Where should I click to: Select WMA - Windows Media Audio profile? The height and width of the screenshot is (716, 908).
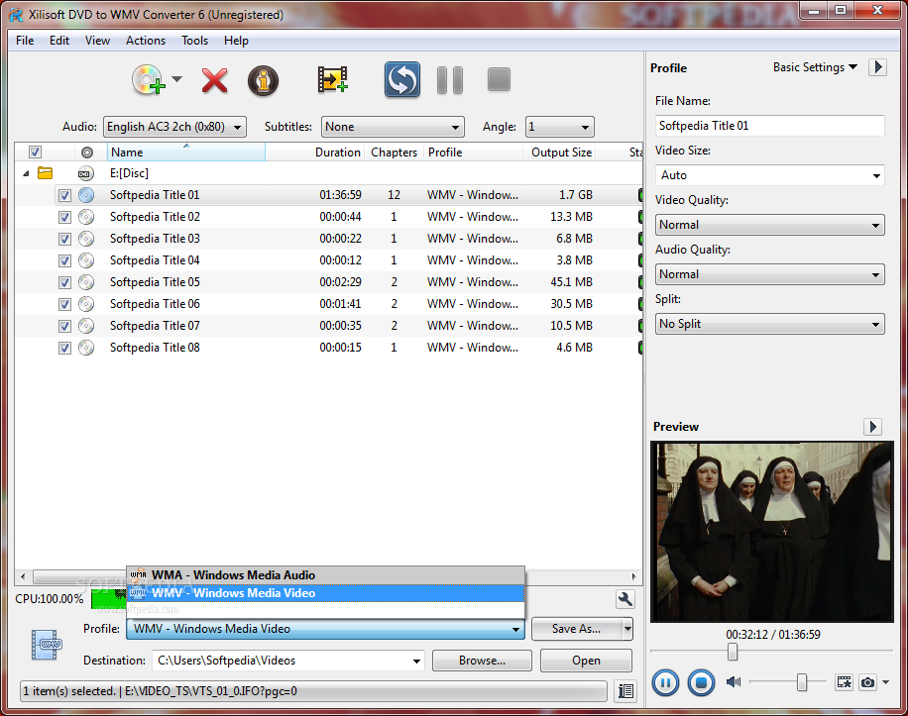tap(325, 575)
